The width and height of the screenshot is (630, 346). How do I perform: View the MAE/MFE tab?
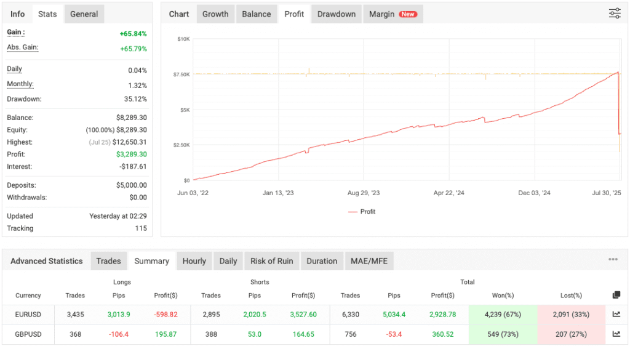(369, 261)
